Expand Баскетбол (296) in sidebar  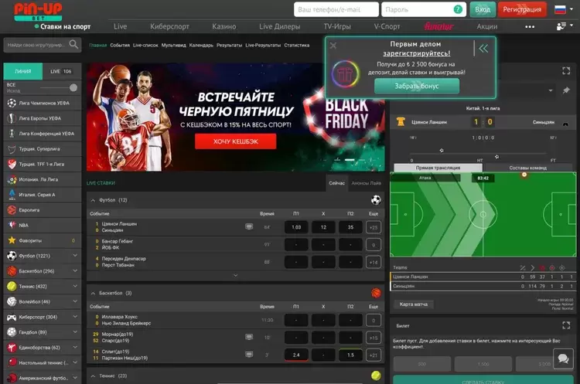[x=43, y=271]
